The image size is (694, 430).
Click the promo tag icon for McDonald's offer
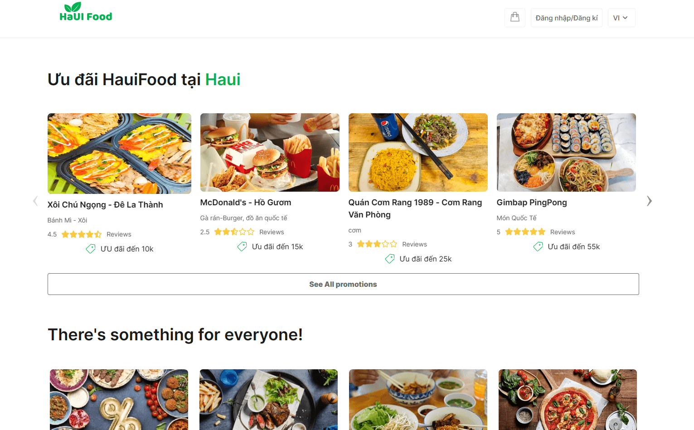tap(242, 246)
